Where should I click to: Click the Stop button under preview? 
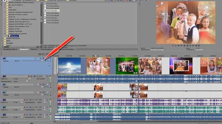[x=187, y=45]
